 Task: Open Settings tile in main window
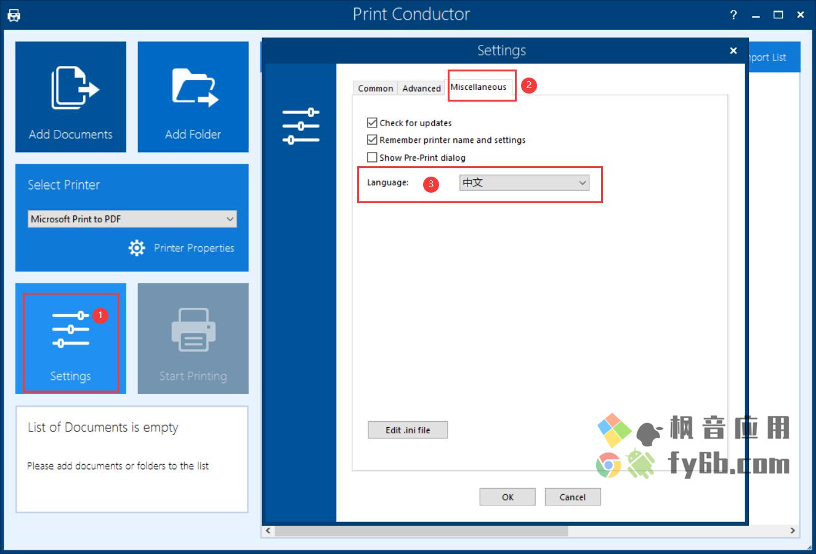coord(71,339)
